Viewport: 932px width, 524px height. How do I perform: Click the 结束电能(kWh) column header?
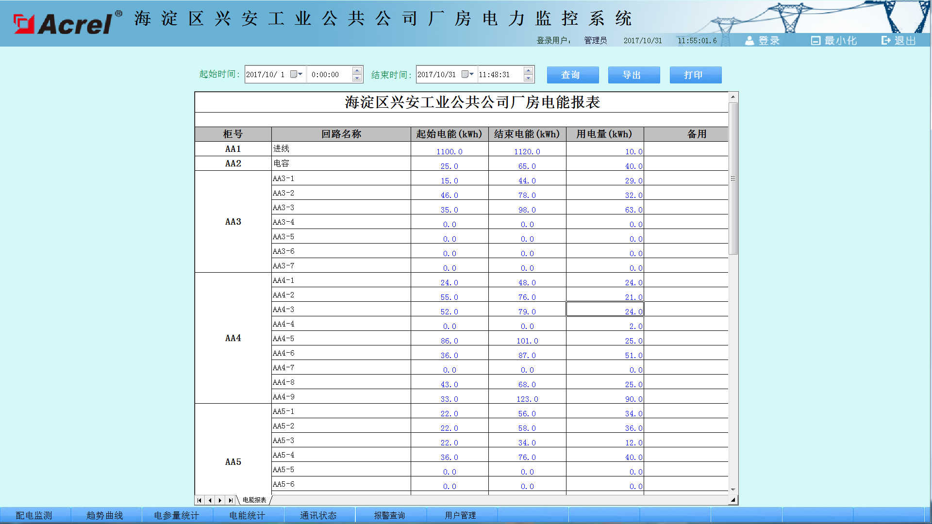point(527,134)
